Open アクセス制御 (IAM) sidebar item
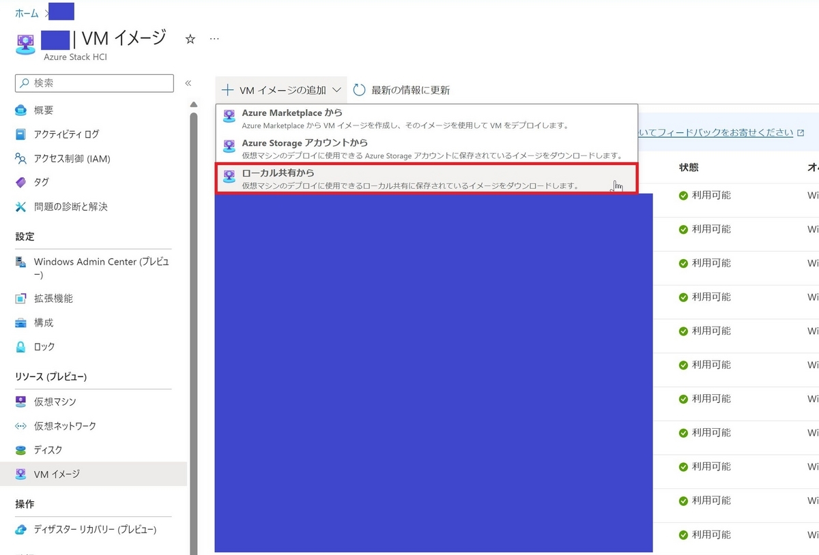Image resolution: width=819 pixels, height=555 pixels. click(x=72, y=159)
